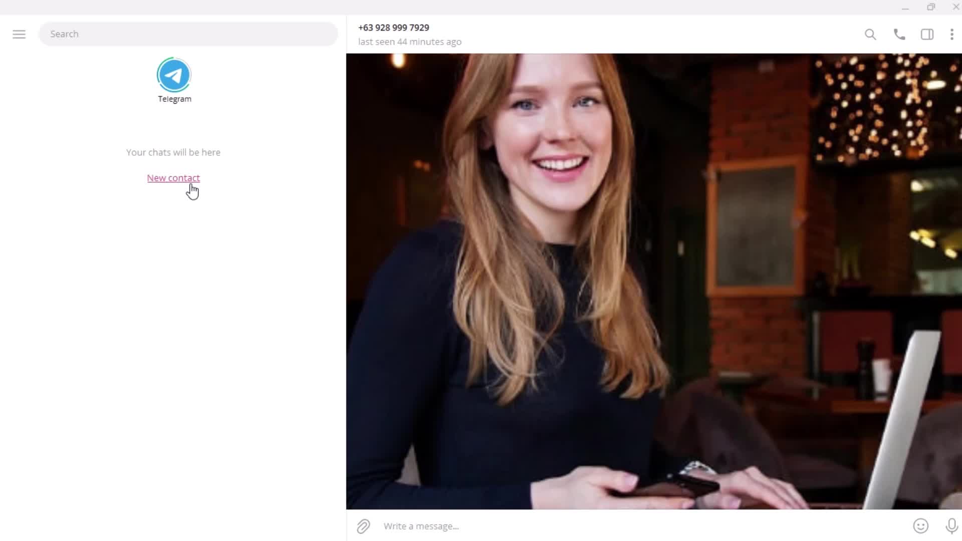Image resolution: width=962 pixels, height=541 pixels.
Task: Click the Telegram search icon
Action: pos(870,35)
